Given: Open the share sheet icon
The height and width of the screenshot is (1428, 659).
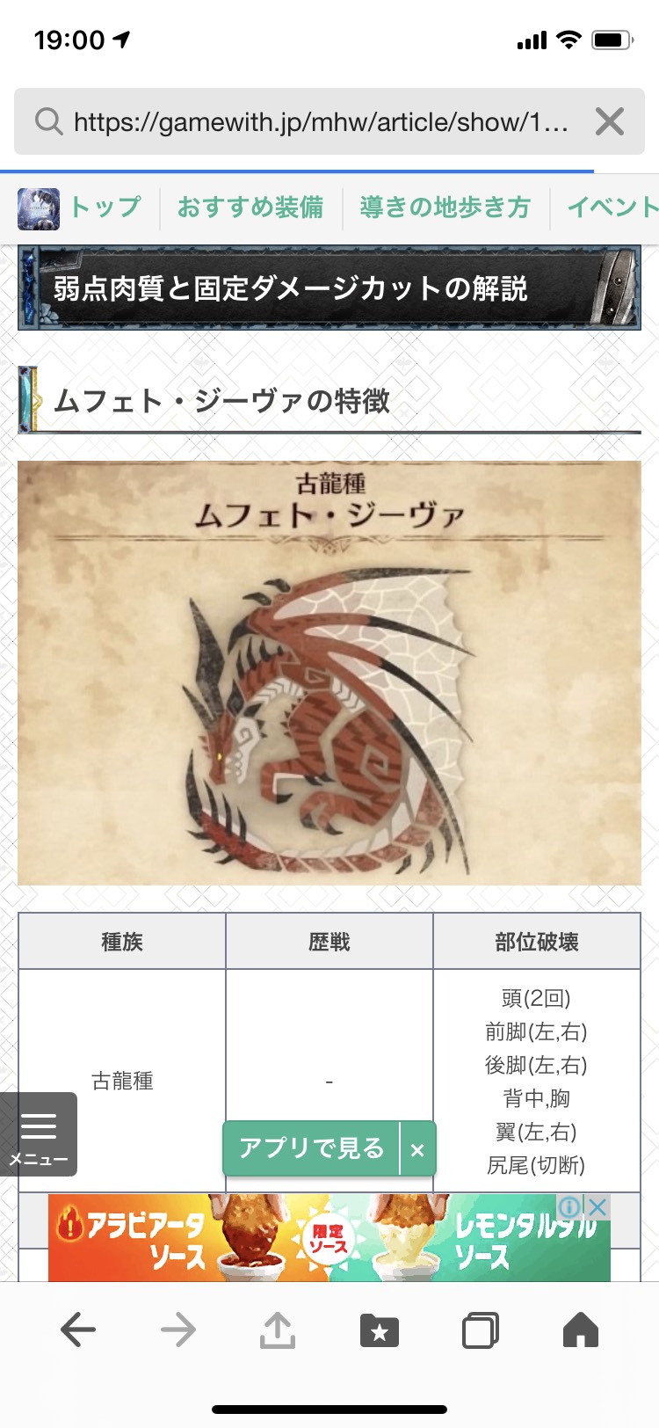Looking at the screenshot, I should click(x=278, y=1330).
